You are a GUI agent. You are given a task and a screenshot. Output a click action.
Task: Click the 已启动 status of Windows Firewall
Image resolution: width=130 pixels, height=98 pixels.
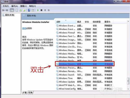pos(88,33)
